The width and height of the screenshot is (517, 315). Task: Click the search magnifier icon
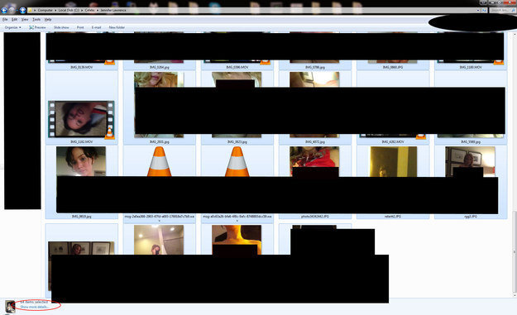pos(514,10)
